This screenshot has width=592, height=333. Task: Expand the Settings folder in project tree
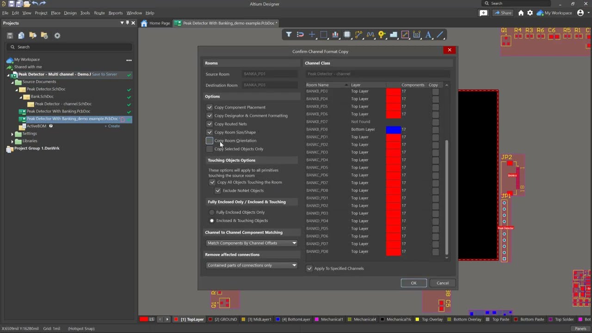tap(12, 134)
